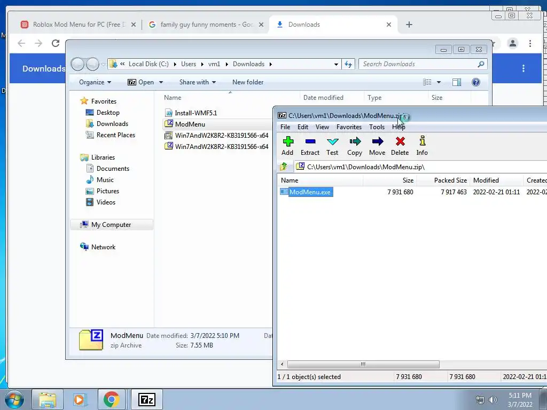547x410 pixels.
Task: Switch to the Roblox Mod Menu tab
Action: [x=79, y=25]
